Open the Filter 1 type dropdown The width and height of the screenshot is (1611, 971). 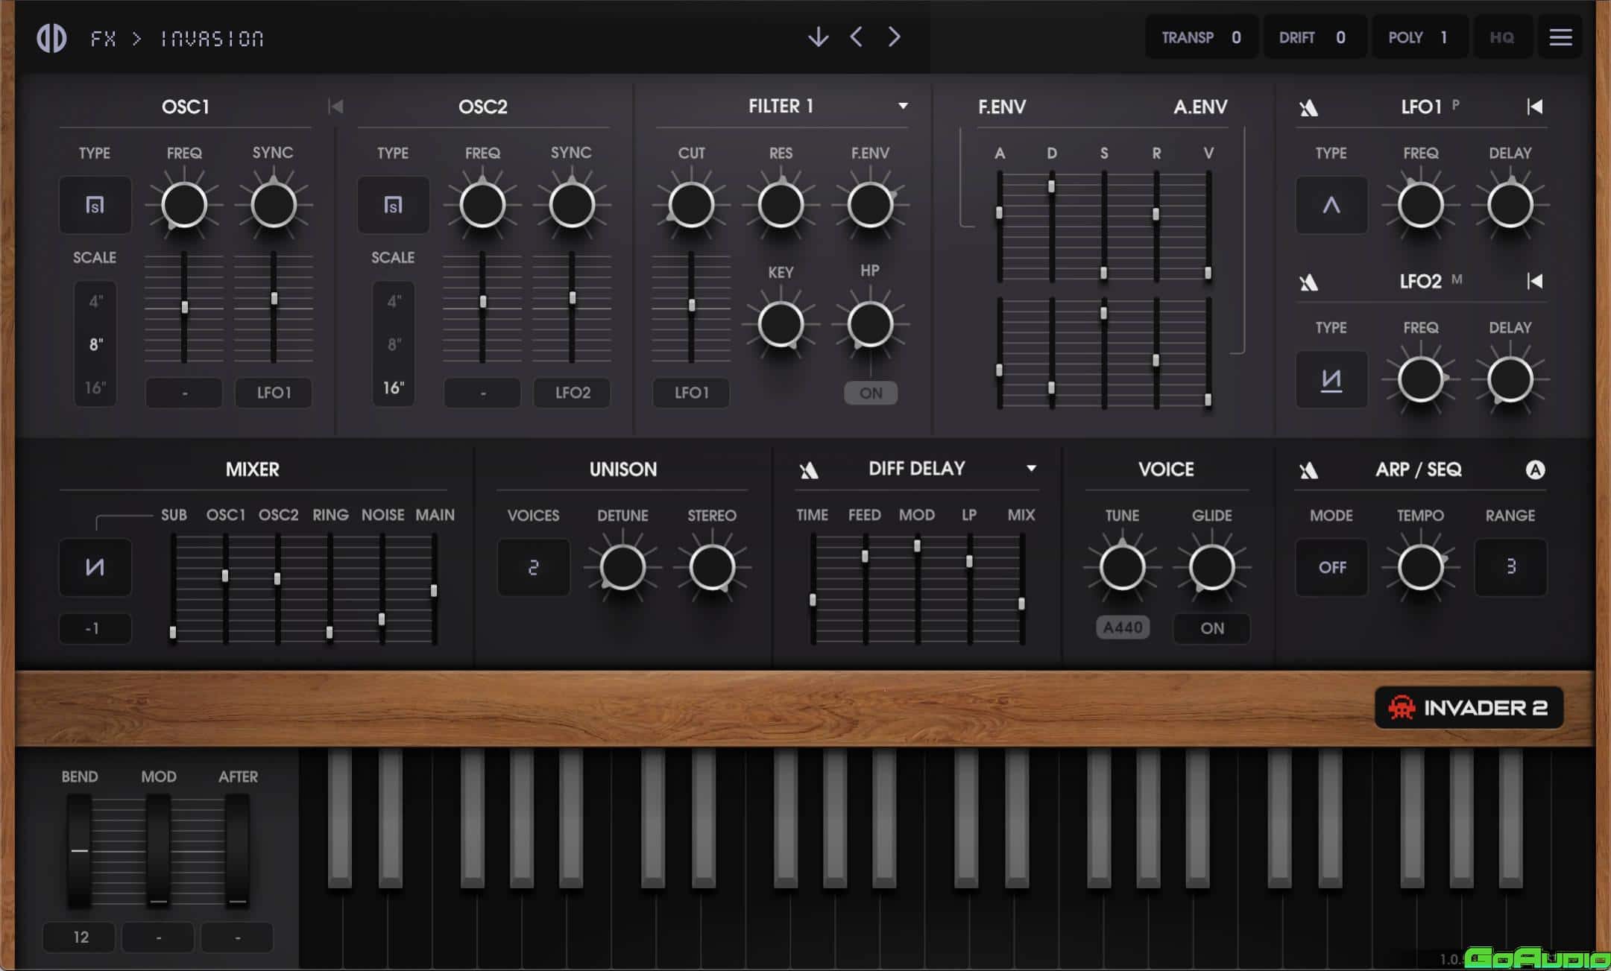pyautogui.click(x=903, y=107)
